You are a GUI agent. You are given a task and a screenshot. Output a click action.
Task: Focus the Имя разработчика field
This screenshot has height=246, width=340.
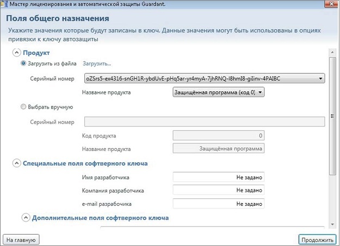coord(218,177)
